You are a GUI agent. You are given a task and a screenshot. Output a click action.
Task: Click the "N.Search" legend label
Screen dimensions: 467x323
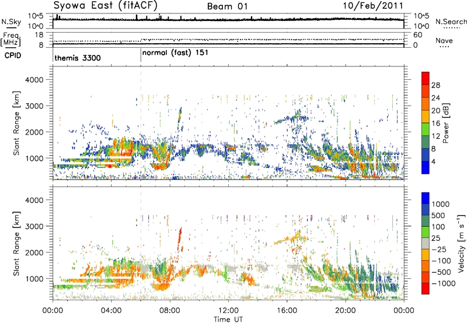[451, 22]
